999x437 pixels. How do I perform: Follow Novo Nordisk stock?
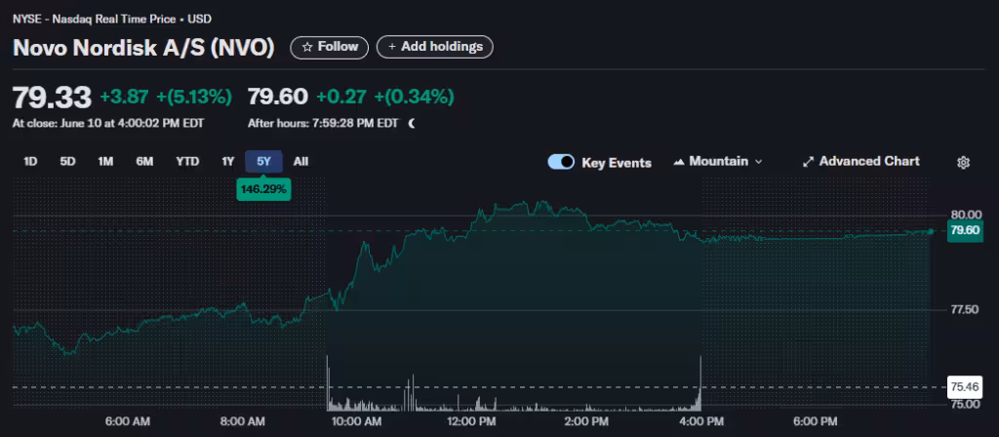[330, 47]
